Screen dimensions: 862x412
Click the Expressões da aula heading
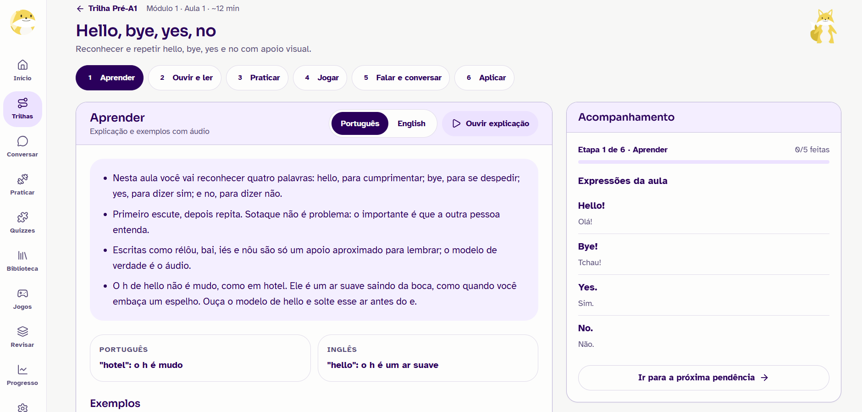pyautogui.click(x=623, y=181)
